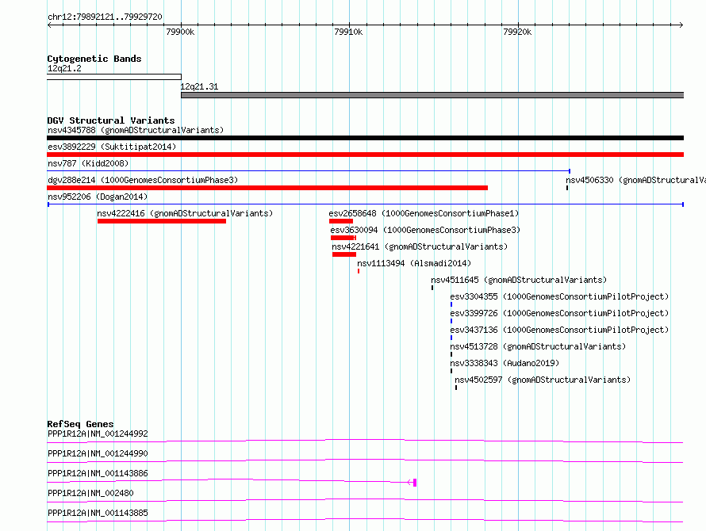Screen dimensions: 706x531
Task: Click the 12q21.2 band label
Action: pyautogui.click(x=64, y=68)
